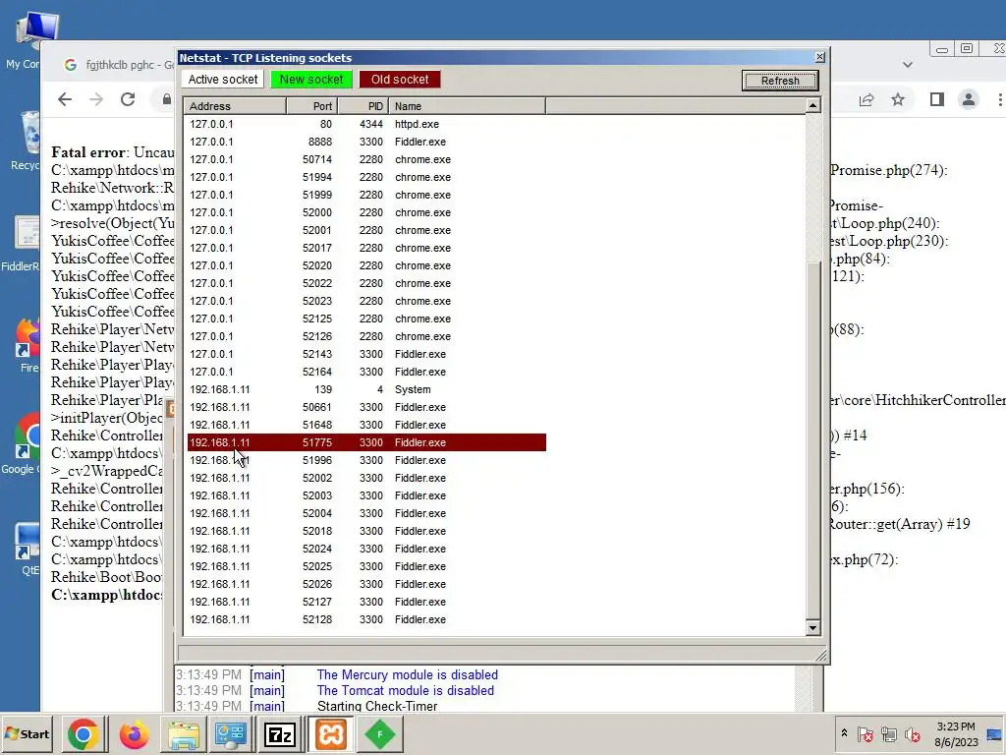Viewport: 1006px width, 755px height.
Task: Open 7-Zip from the taskbar
Action: pyautogui.click(x=280, y=734)
